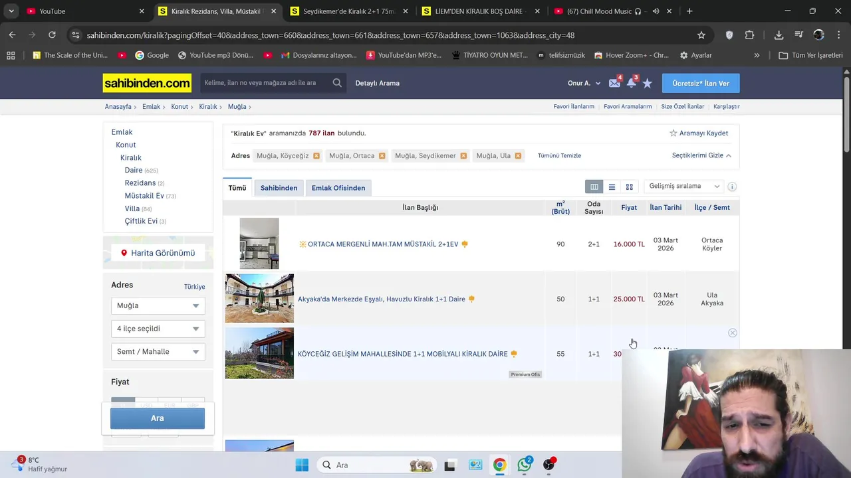This screenshot has width=851, height=478.
Task: Click the header search input field
Action: 265,83
